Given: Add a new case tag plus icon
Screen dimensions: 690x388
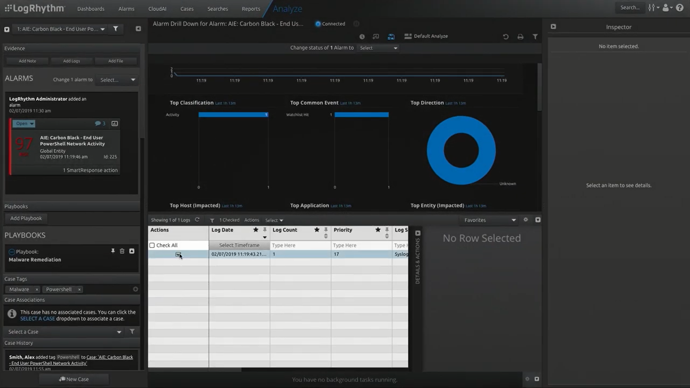Looking at the screenshot, I should (135, 289).
